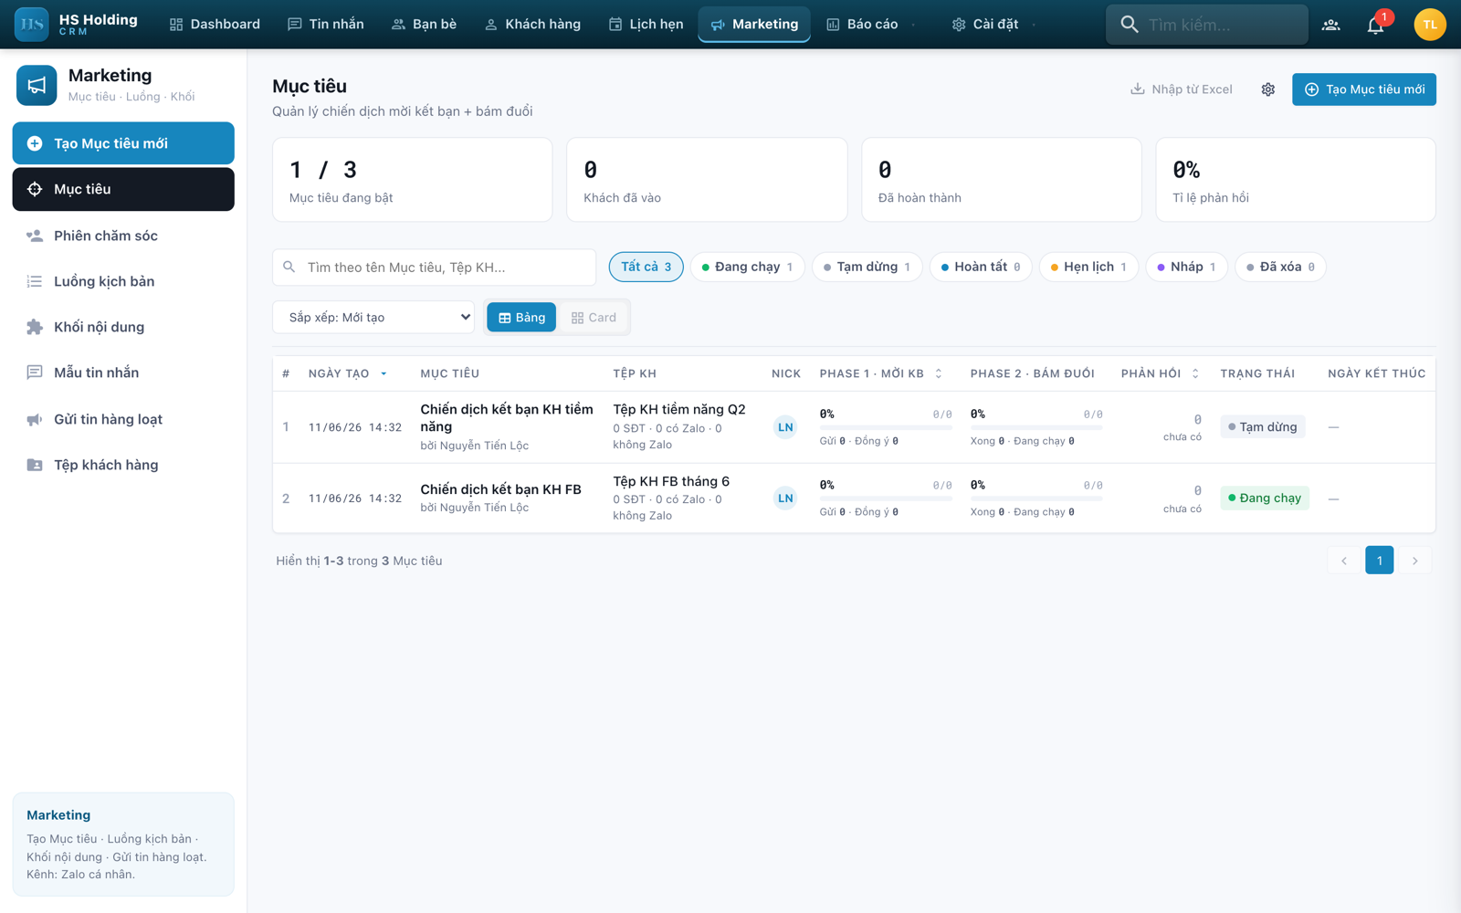1461x913 pixels.
Task: Click Tệp KH FB tháng 6 text
Action: coord(671,481)
